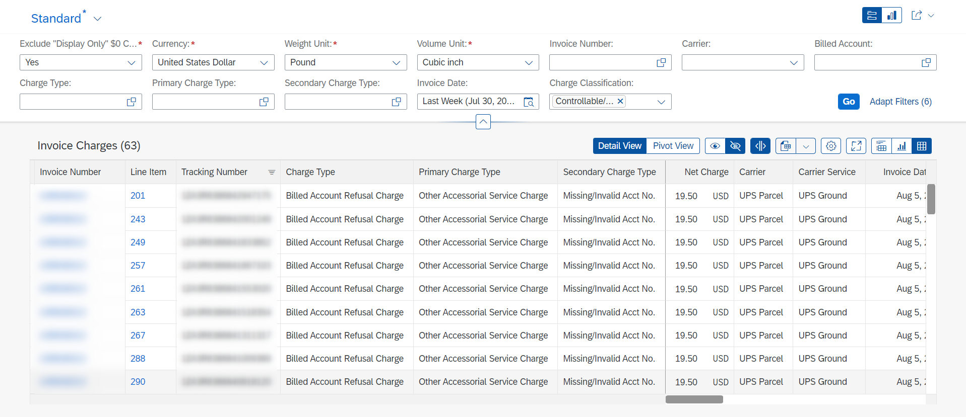Screen dimensions: 966x417
Task: Switch to chart and table combined view
Action: [881, 146]
